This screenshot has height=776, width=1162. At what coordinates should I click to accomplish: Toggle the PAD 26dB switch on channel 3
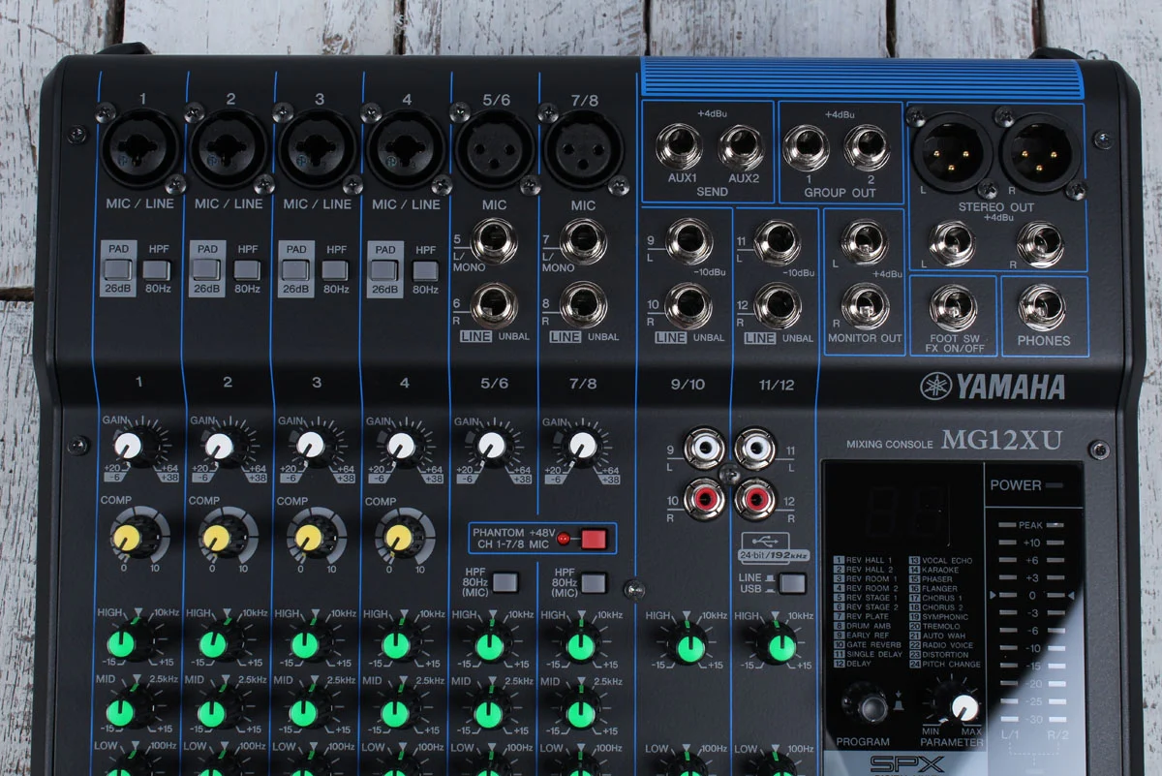295,270
